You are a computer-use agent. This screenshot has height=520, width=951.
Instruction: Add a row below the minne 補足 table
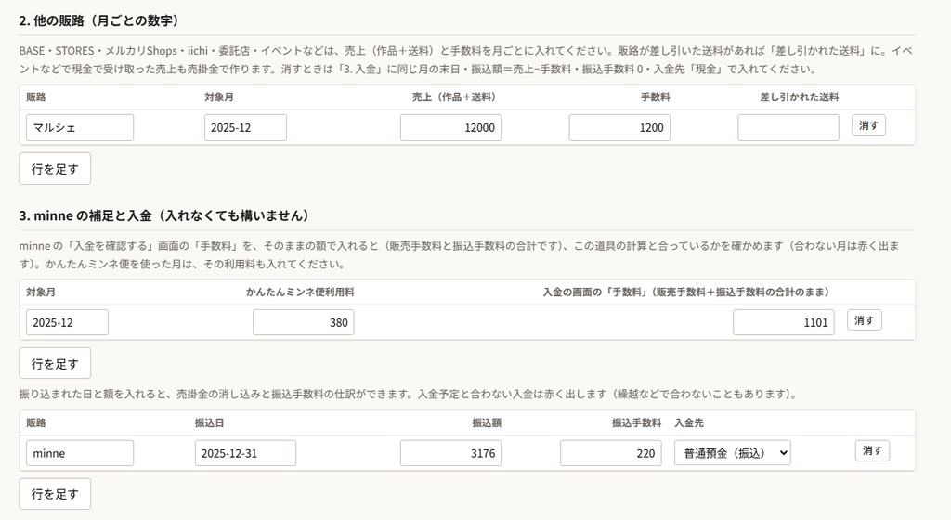(x=55, y=364)
